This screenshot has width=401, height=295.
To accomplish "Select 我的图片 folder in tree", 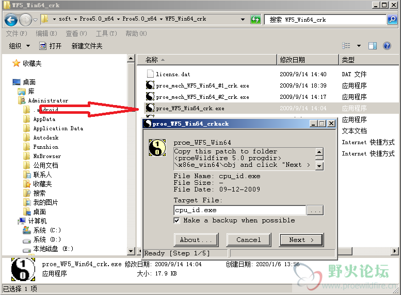I will [41, 202].
